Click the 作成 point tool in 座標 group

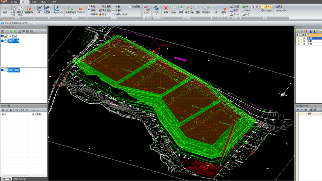tap(5, 10)
